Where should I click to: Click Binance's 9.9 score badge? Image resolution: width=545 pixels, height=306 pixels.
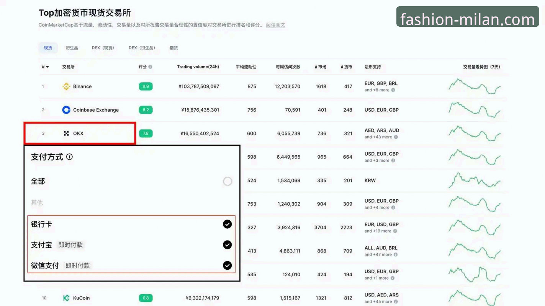pyautogui.click(x=146, y=86)
